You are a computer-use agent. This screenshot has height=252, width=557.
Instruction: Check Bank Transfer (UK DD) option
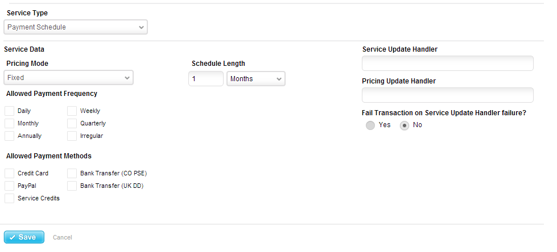click(72, 186)
